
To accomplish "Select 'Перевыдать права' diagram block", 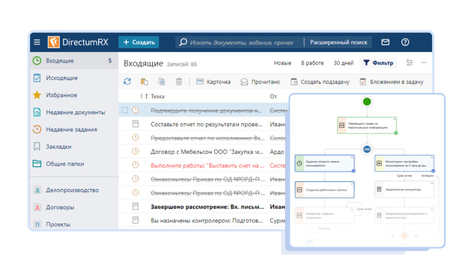I will point(367,125).
